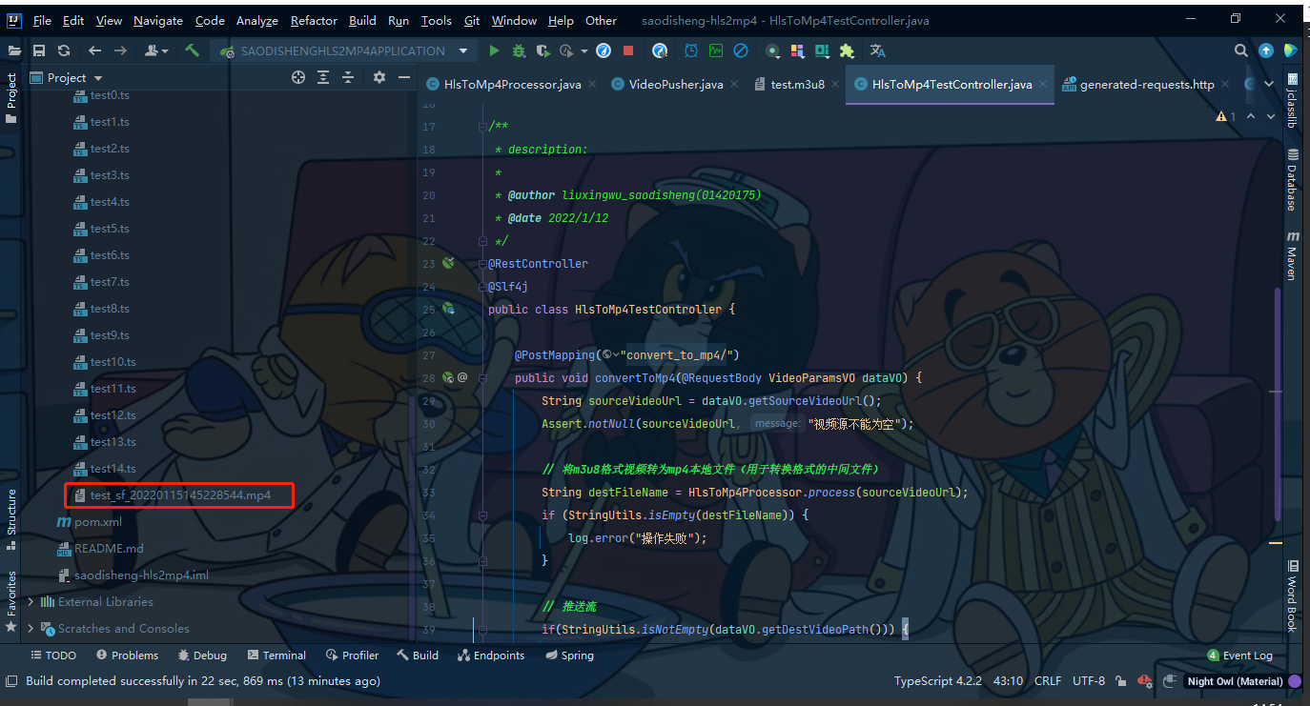1310x706 pixels.
Task: Click class gutter icon on line 25
Action: (x=449, y=309)
